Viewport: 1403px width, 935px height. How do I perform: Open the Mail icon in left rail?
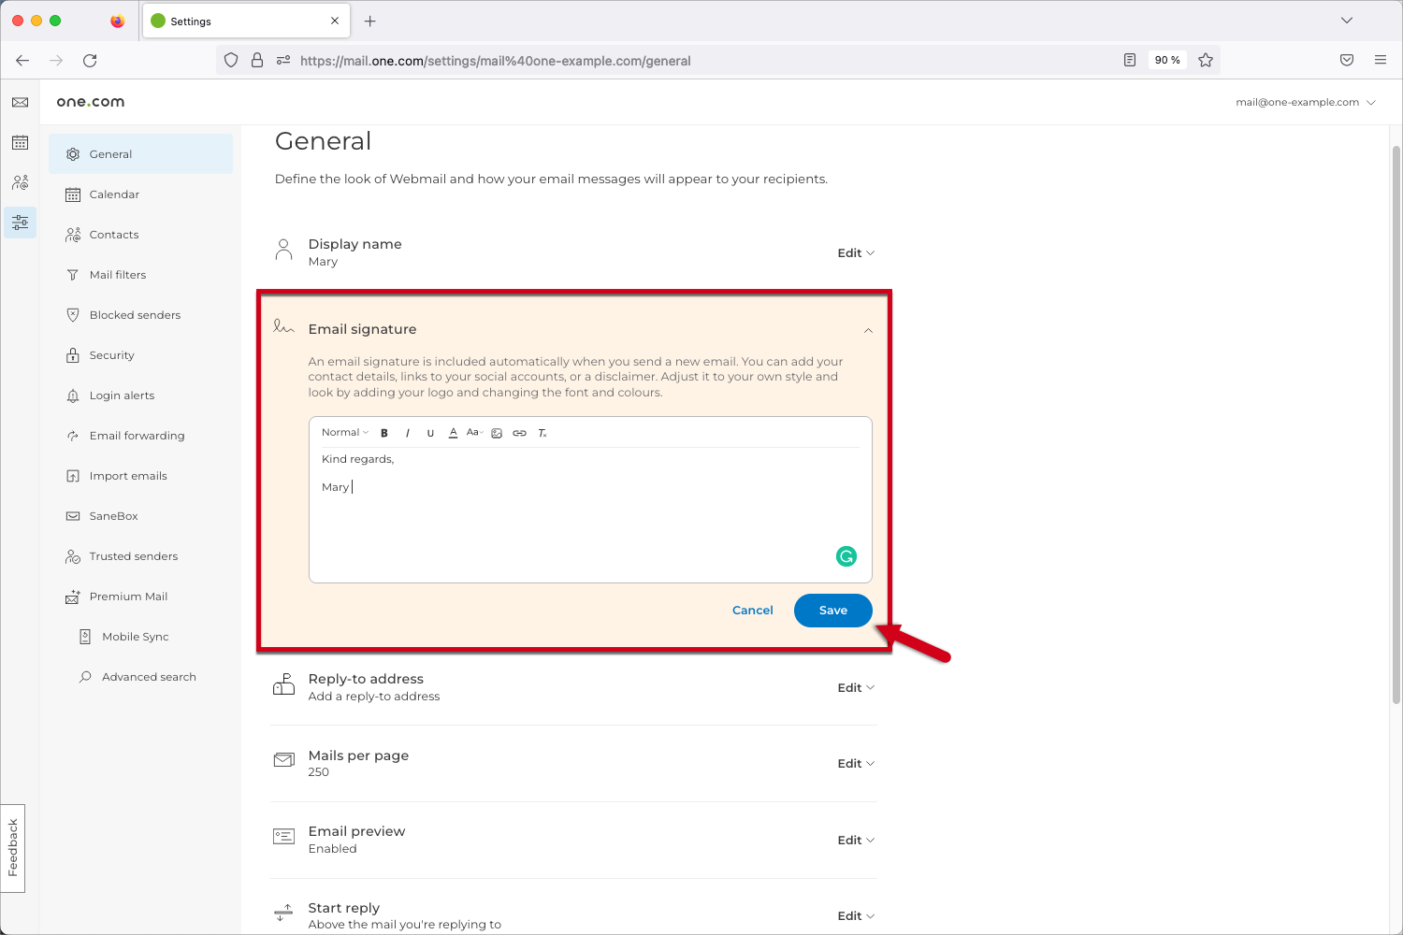click(20, 102)
